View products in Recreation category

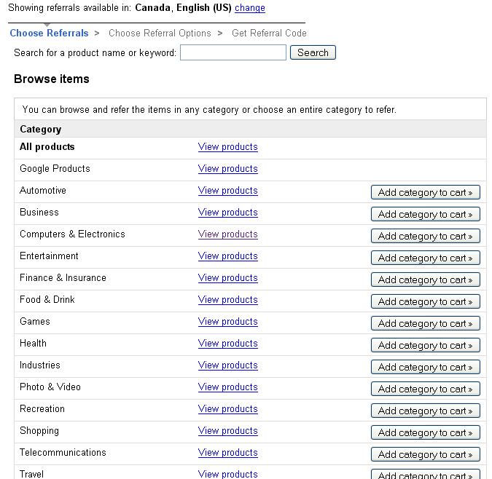click(228, 409)
